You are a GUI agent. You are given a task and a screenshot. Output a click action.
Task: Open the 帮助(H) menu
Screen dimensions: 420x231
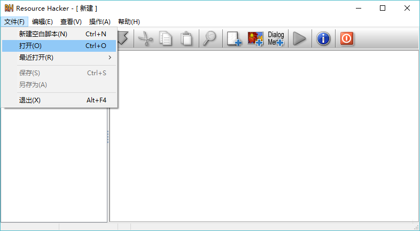pos(129,22)
